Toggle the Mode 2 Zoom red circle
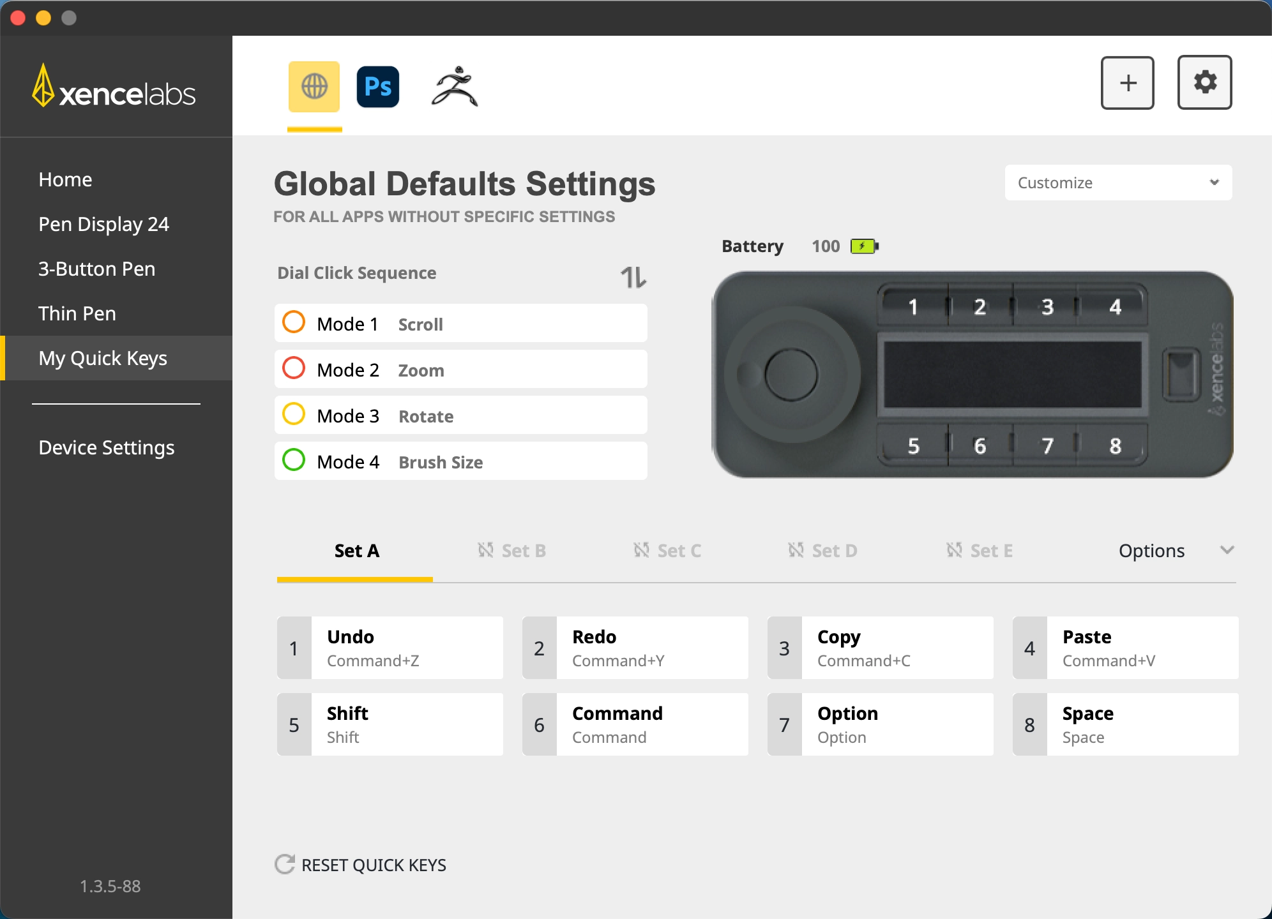 click(x=294, y=369)
